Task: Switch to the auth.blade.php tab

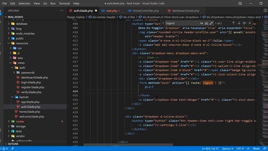Action: tap(83, 10)
